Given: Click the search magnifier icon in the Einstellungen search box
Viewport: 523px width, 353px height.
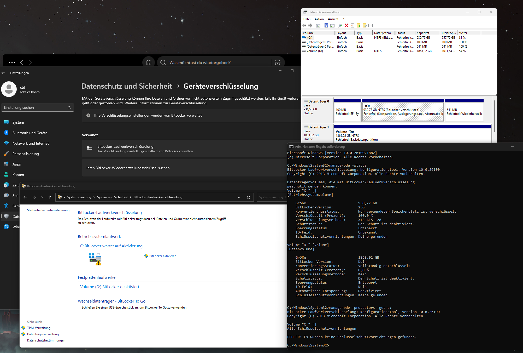Looking at the screenshot, I should click(69, 107).
